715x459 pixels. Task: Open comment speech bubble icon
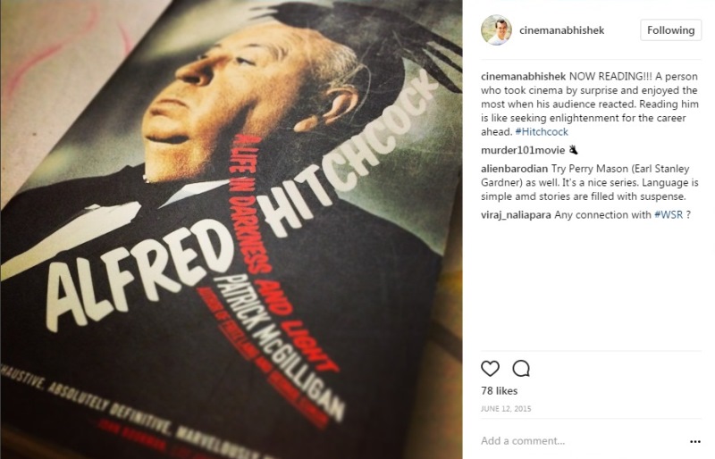click(x=521, y=368)
